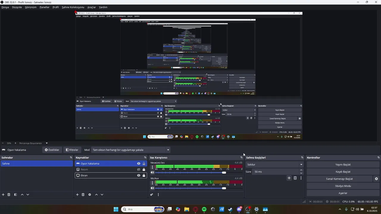The image size is (381, 214).
Task: Add a new source with the Kaynaklar plus icon
Action: click(x=77, y=195)
